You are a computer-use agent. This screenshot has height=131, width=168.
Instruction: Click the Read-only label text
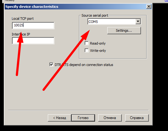[x=98, y=43]
